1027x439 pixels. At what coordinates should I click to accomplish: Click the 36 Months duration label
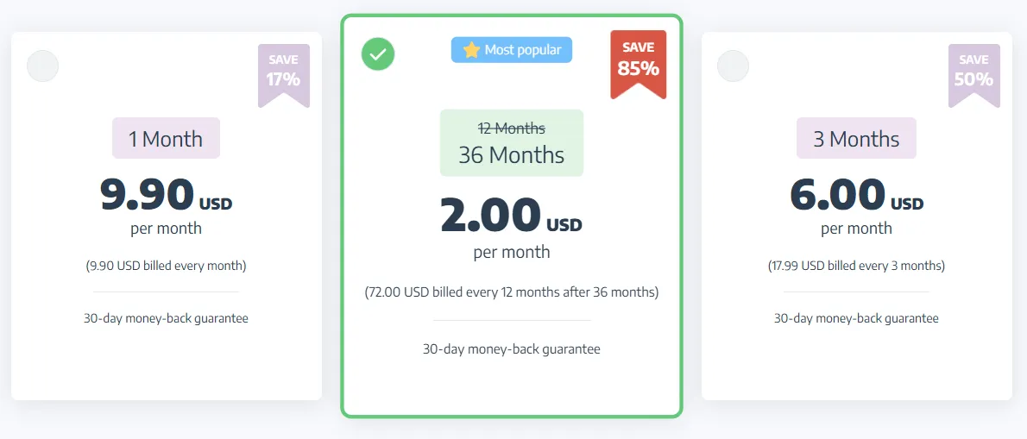[x=511, y=155]
